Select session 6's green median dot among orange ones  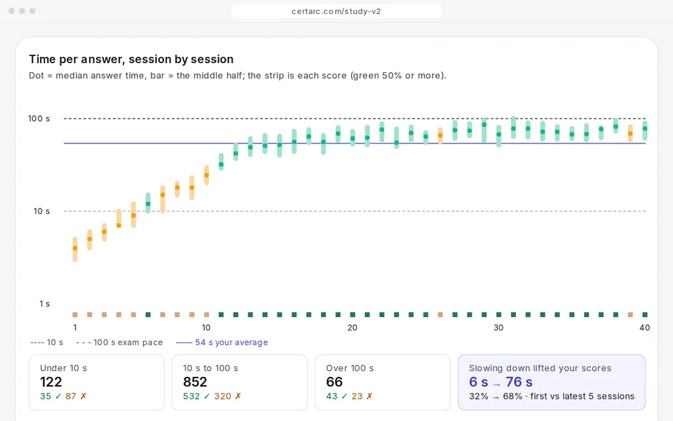(x=148, y=204)
